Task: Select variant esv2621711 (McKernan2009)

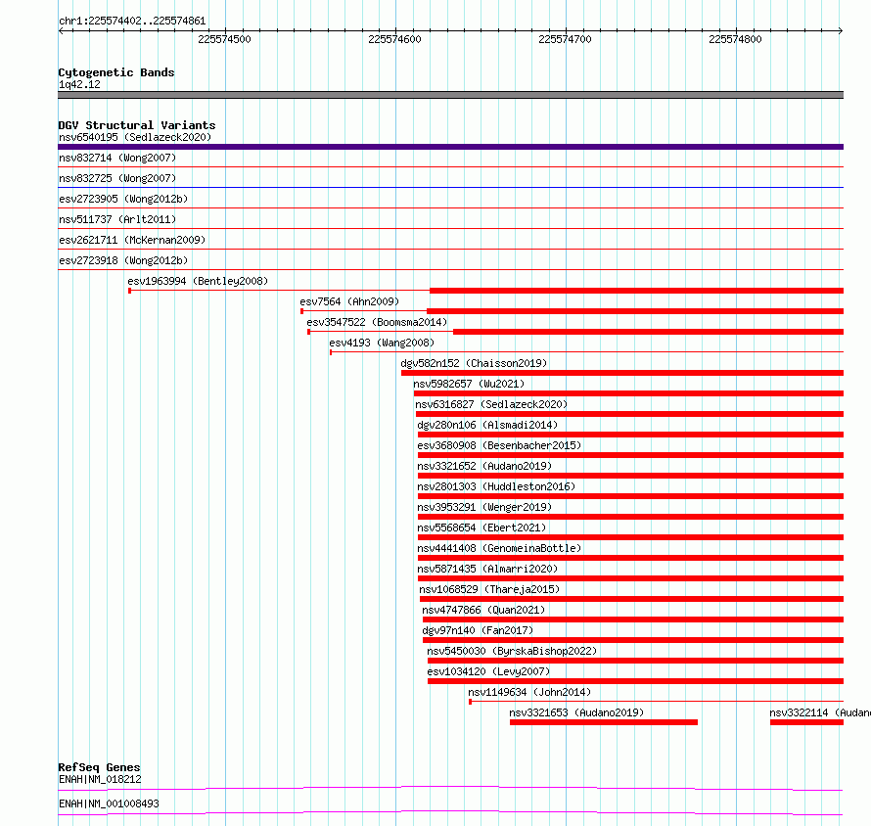Action: pos(132,240)
